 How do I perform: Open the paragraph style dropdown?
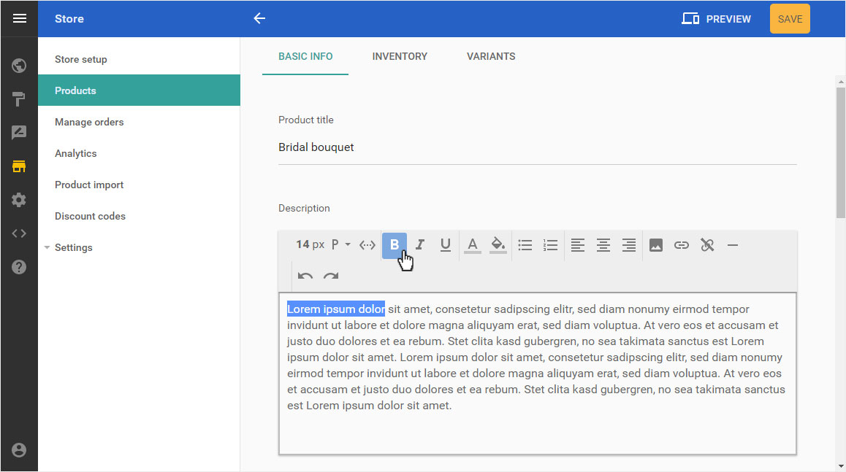click(x=341, y=244)
